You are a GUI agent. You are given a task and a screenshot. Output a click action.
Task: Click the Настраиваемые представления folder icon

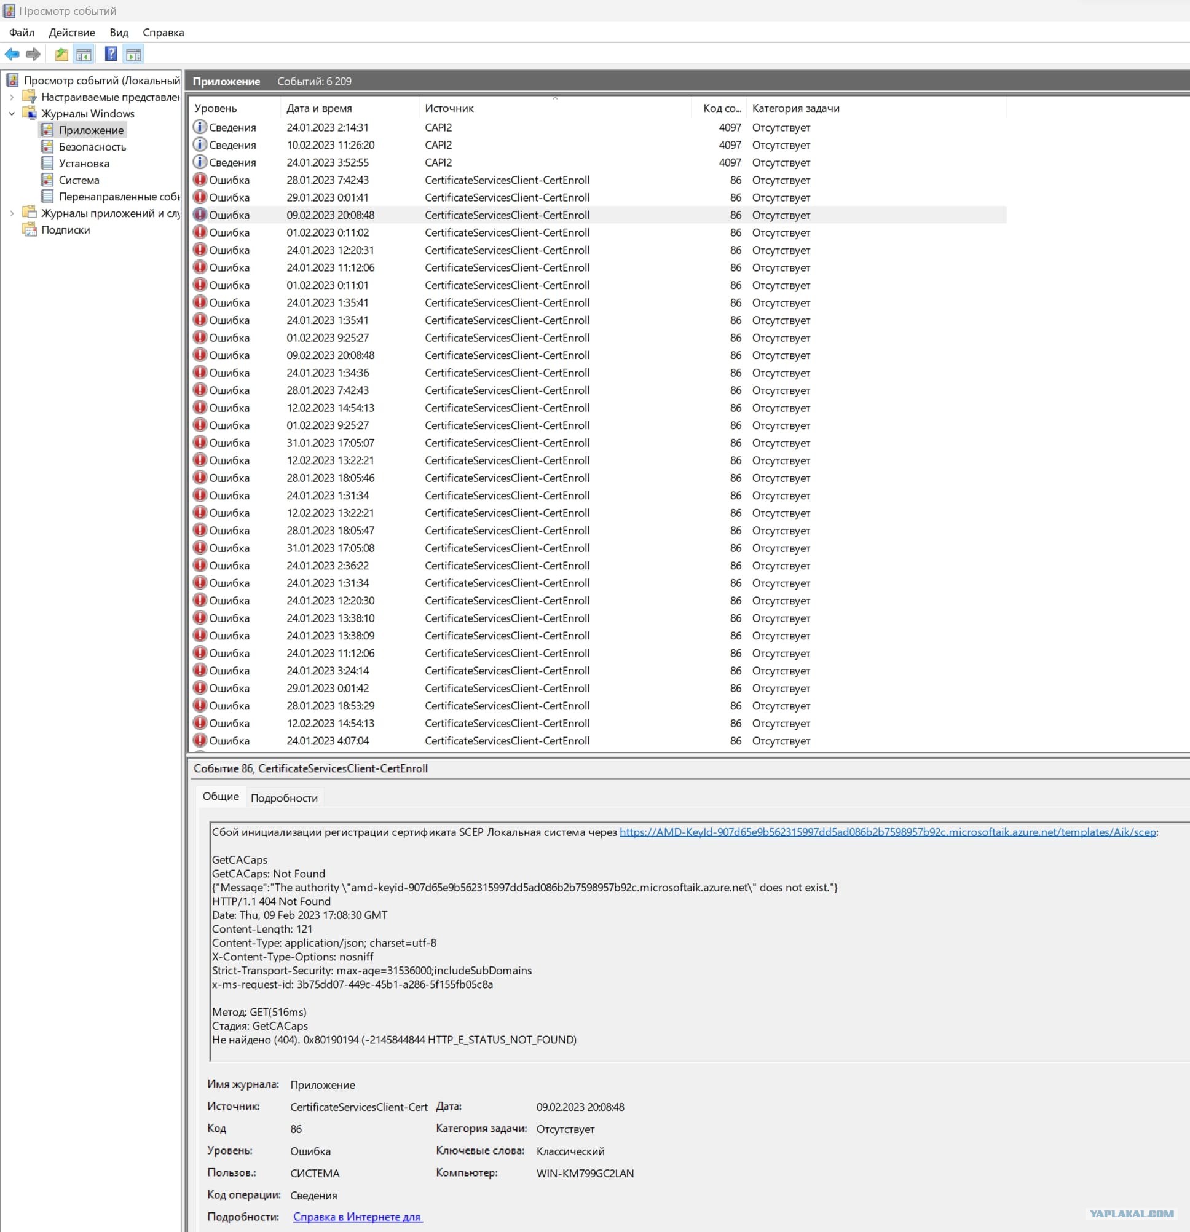click(x=30, y=97)
